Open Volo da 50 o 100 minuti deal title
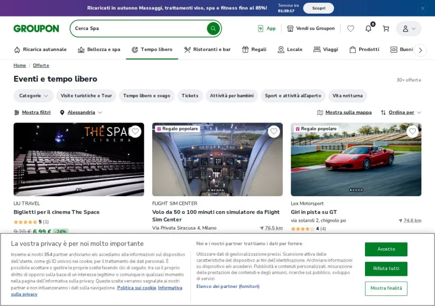The width and height of the screenshot is (435, 306). point(216,215)
